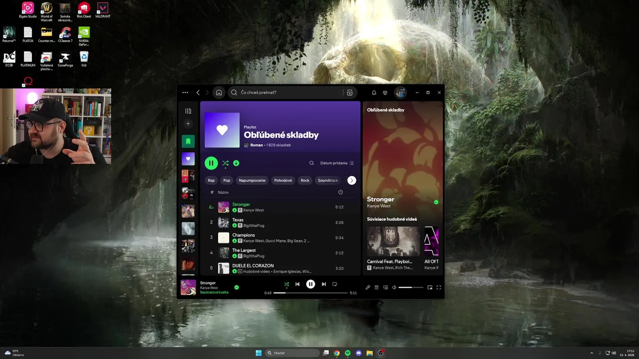Open the miniplayer icon
Viewport: 639px width, 359px height.
pos(430,287)
